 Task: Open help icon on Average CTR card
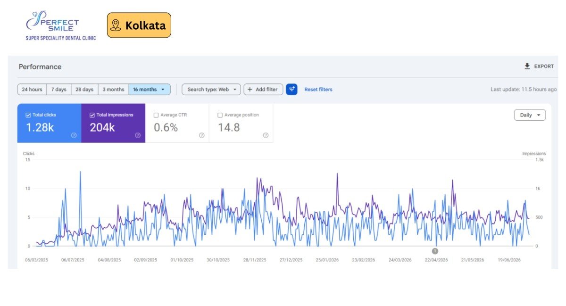[202, 135]
